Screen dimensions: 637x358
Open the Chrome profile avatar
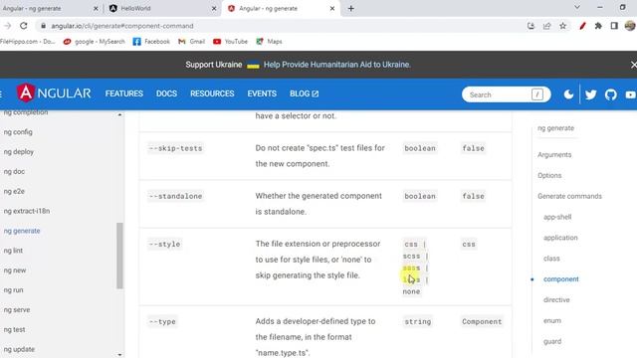tap(630, 26)
